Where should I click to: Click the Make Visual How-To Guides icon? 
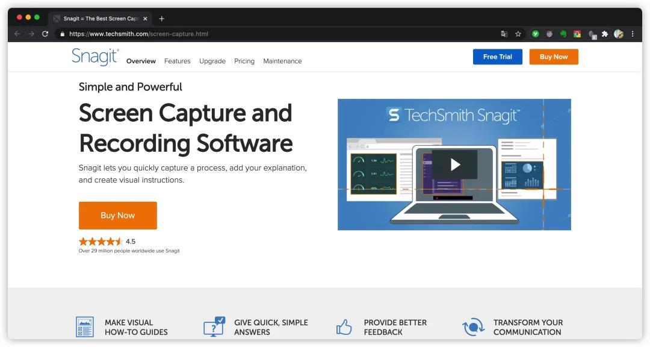[x=85, y=327]
